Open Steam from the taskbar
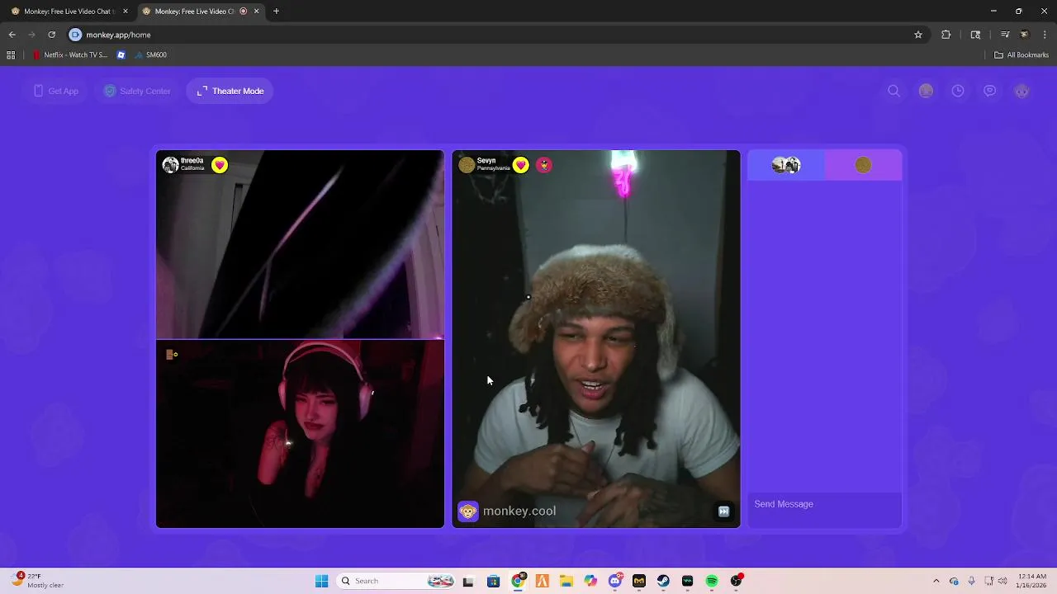The width and height of the screenshot is (1057, 594). click(663, 581)
